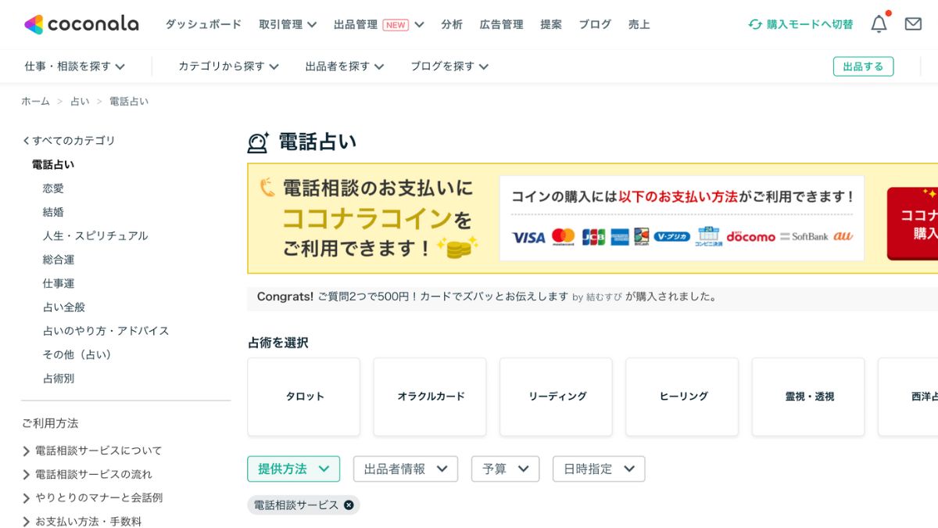The width and height of the screenshot is (938, 528).
Task: Open 占いのやり方・アドバイス category
Action: click(106, 331)
